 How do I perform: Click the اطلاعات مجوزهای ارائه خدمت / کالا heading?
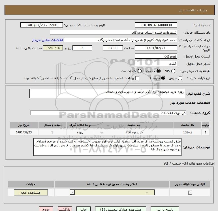coord(189,163)
